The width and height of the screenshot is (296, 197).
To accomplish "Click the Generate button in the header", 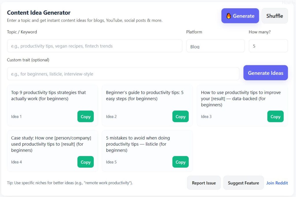I will tap(240, 16).
